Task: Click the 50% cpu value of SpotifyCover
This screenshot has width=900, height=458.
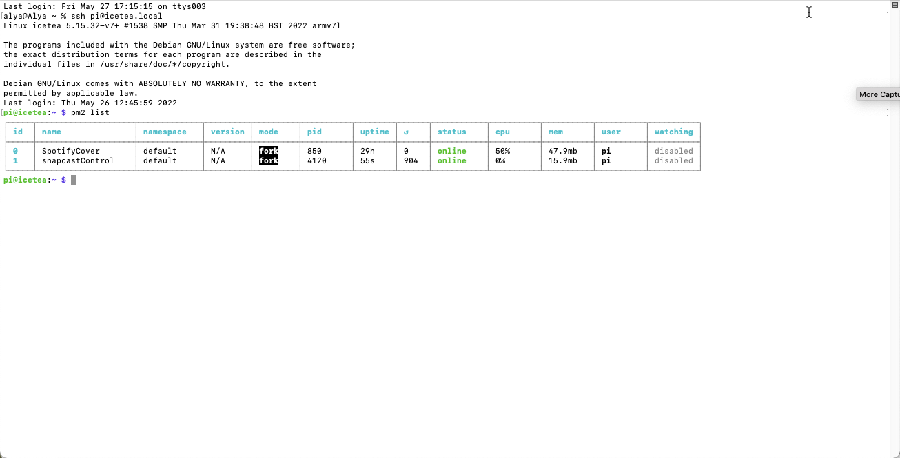Action: [502, 150]
